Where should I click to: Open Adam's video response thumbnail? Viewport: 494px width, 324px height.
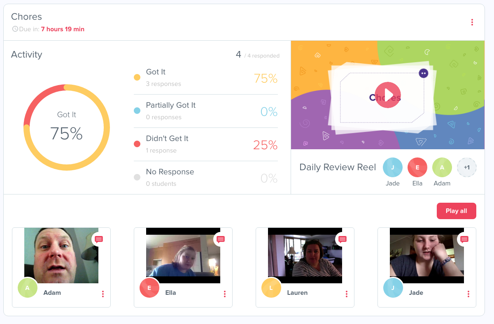61,255
